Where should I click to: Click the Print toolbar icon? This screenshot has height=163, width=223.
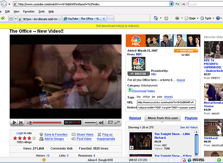point(177,18)
